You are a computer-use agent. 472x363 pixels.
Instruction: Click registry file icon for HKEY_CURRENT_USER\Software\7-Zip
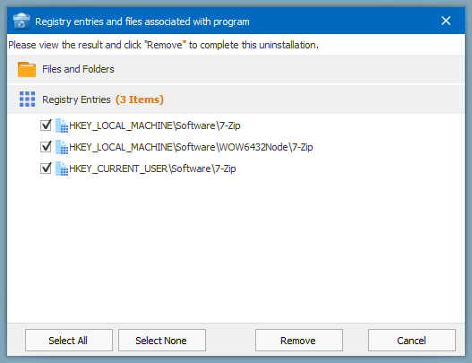point(62,169)
